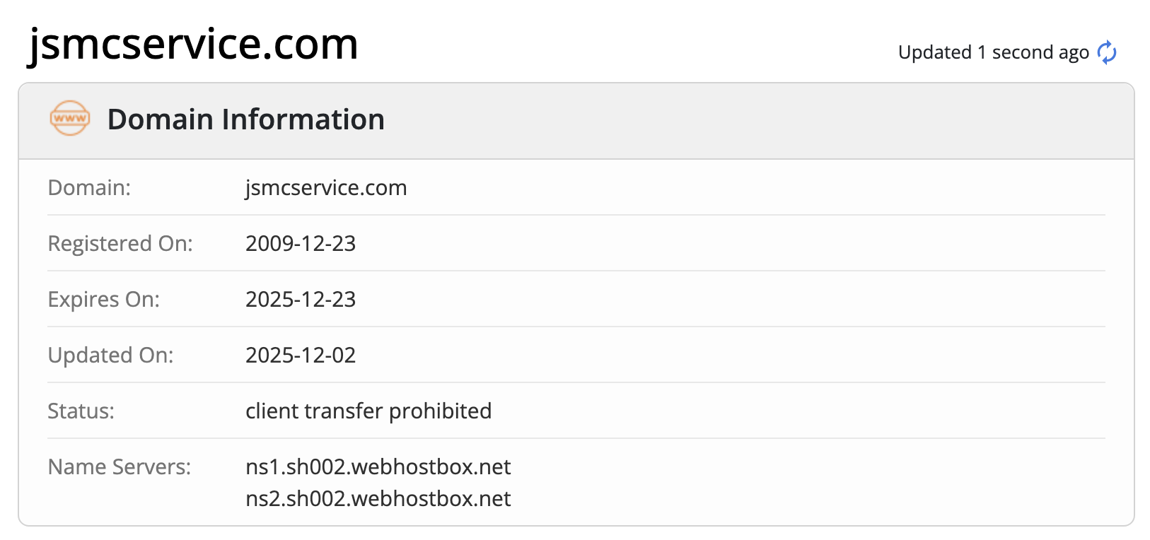
Task: Click the blue refresh icon
Action: pos(1106,52)
